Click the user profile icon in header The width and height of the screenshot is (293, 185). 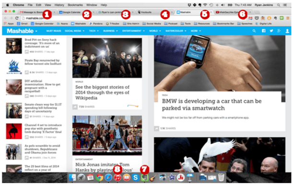[x=287, y=31]
